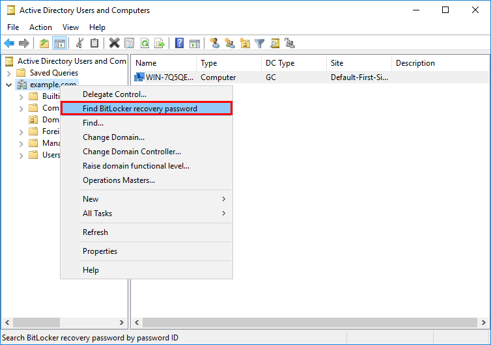This screenshot has width=491, height=345.
Task: Expand the ForeignSecurityPrincipals folder node
Action: point(21,132)
